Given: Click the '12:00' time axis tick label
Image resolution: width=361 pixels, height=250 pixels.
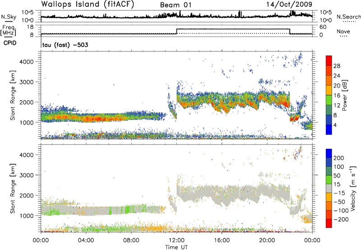Looking at the screenshot, I should (176, 241).
